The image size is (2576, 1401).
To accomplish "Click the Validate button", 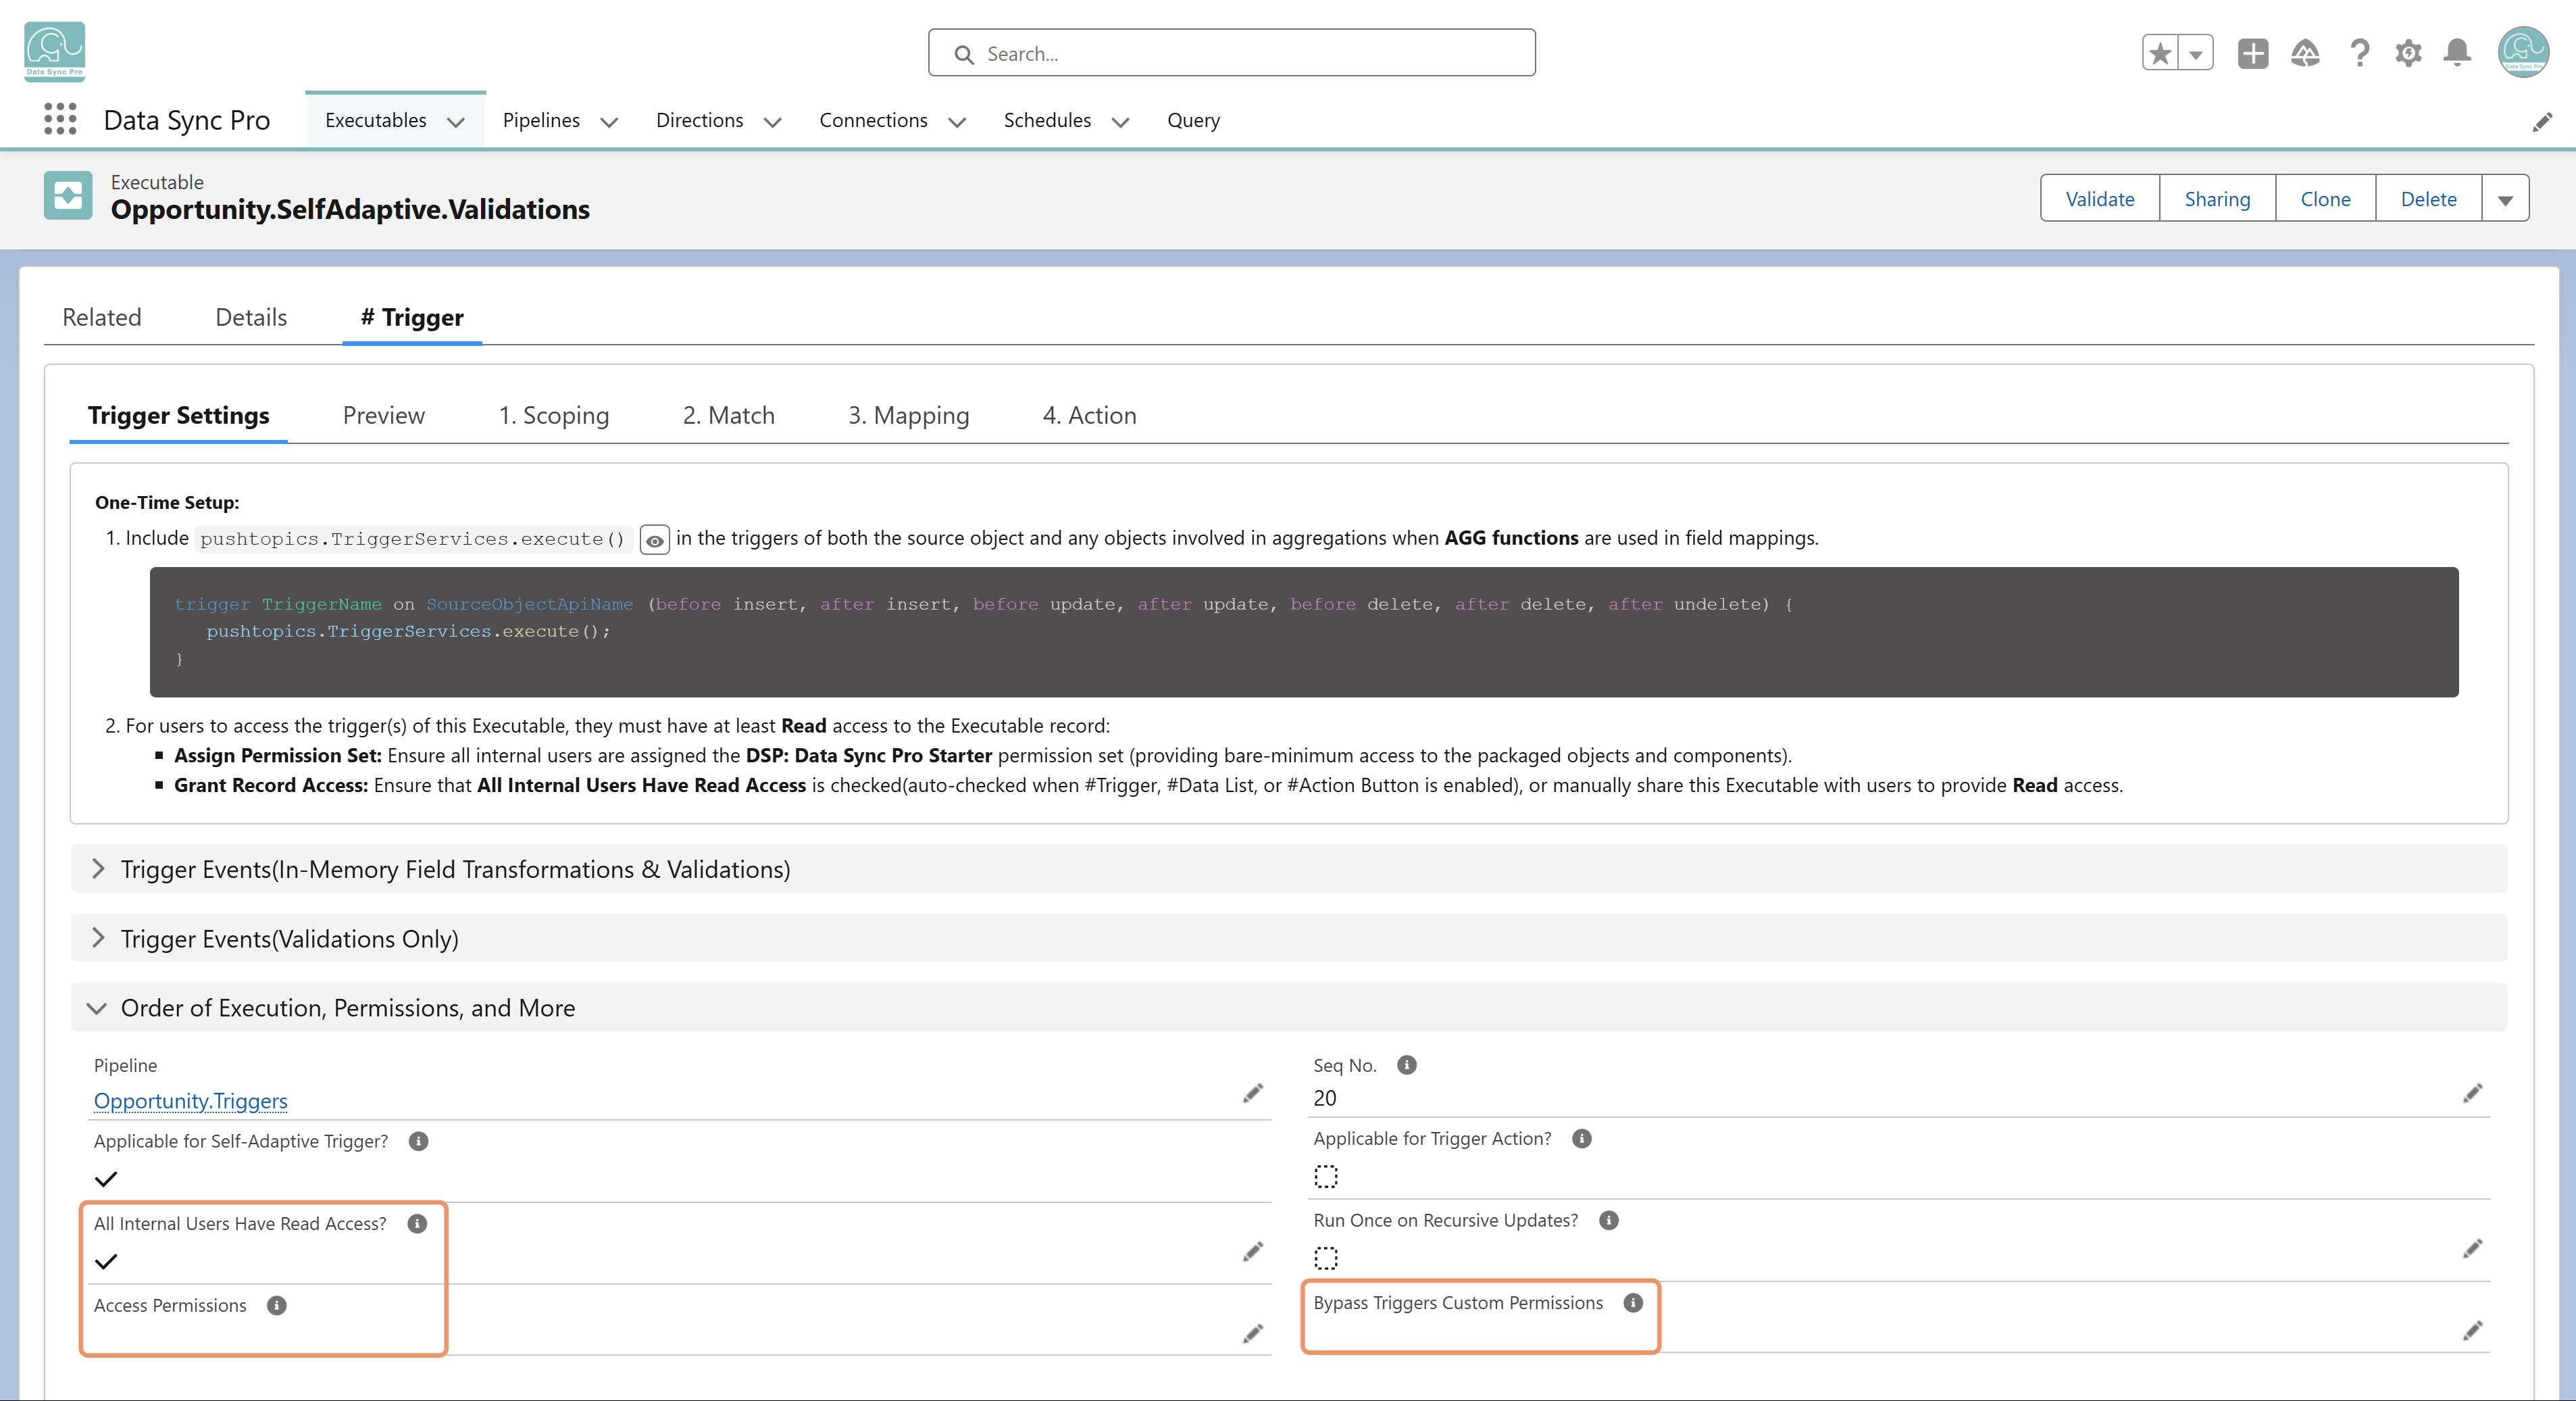I will (2100, 198).
